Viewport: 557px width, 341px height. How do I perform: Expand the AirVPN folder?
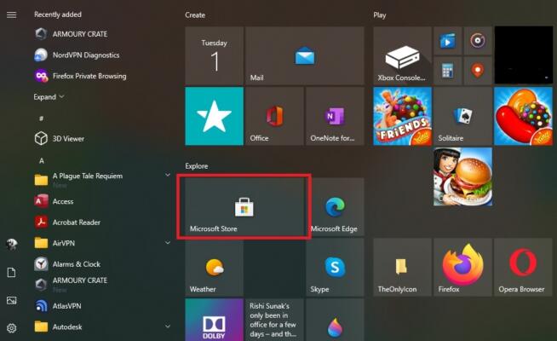point(167,243)
